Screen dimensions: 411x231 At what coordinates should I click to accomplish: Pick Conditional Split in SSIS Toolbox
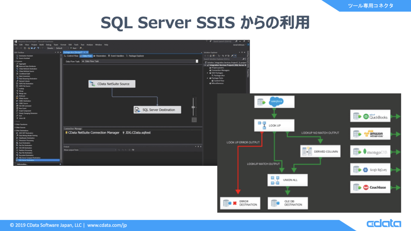coord(24,74)
